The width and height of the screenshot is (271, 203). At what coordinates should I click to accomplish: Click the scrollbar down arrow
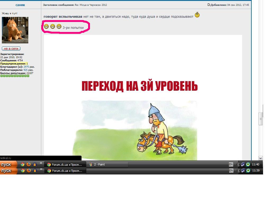coord(261,158)
